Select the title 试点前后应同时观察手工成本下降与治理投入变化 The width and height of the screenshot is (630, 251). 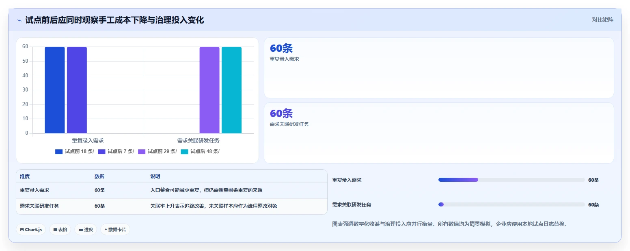pyautogui.click(x=114, y=20)
